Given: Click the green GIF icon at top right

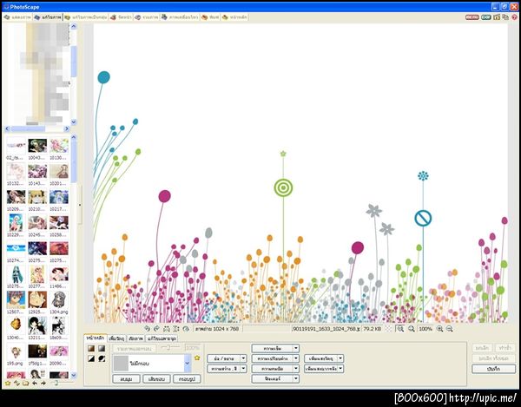Looking at the screenshot, I should pos(486,17).
